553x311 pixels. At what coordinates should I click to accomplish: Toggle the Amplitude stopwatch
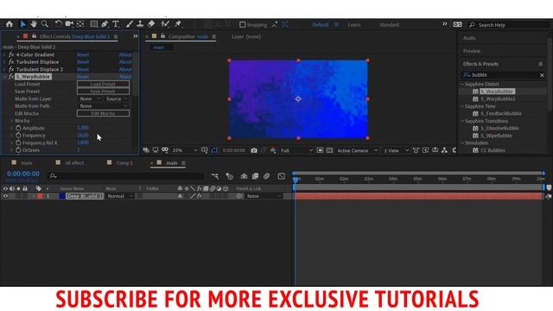click(x=18, y=128)
